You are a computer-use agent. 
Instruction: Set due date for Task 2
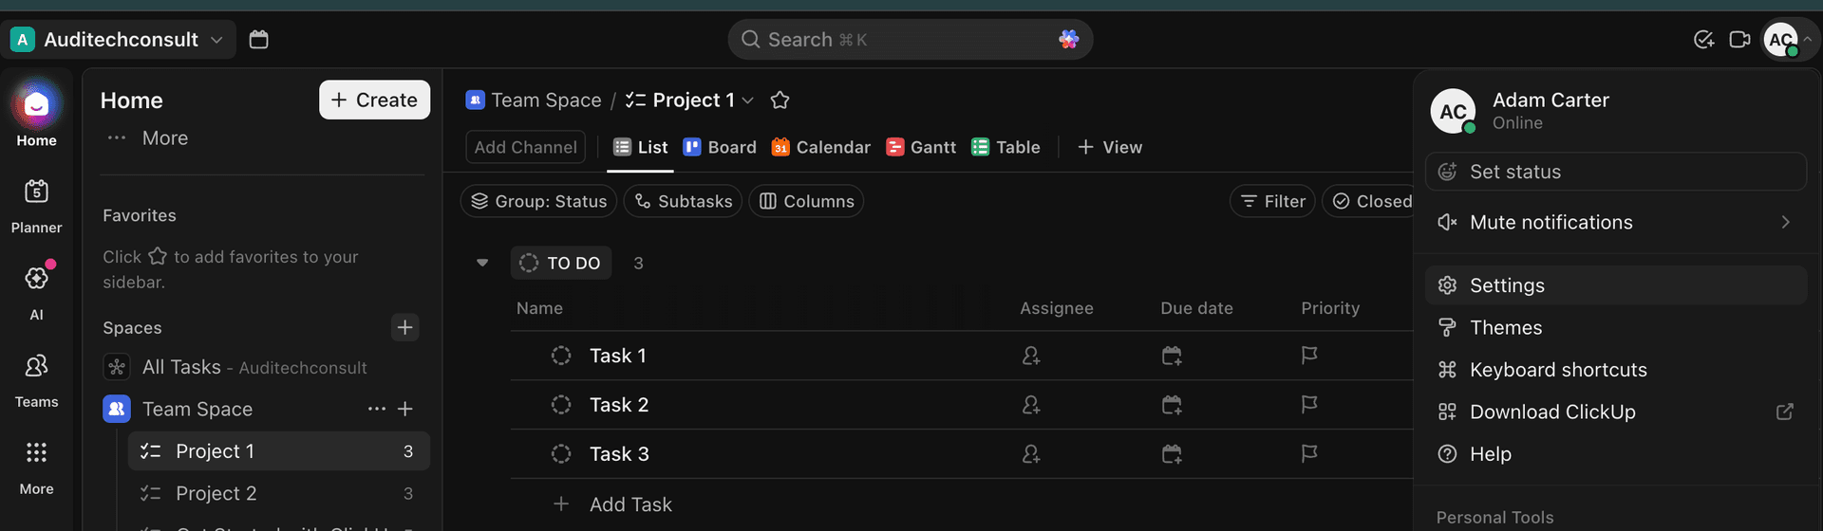point(1172,405)
